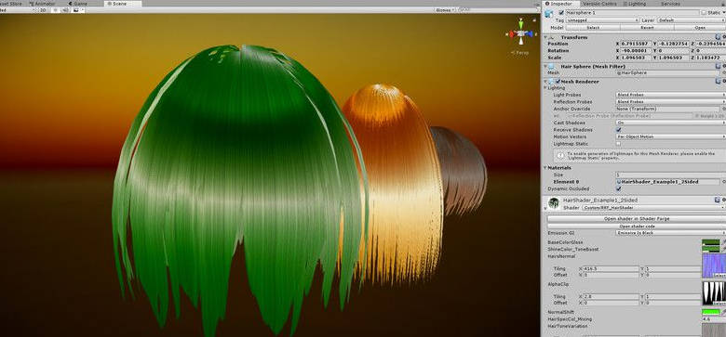Screen dimensions: 726x337
Task: Disable the Mesh Renderer component checkbox
Action: (x=558, y=82)
